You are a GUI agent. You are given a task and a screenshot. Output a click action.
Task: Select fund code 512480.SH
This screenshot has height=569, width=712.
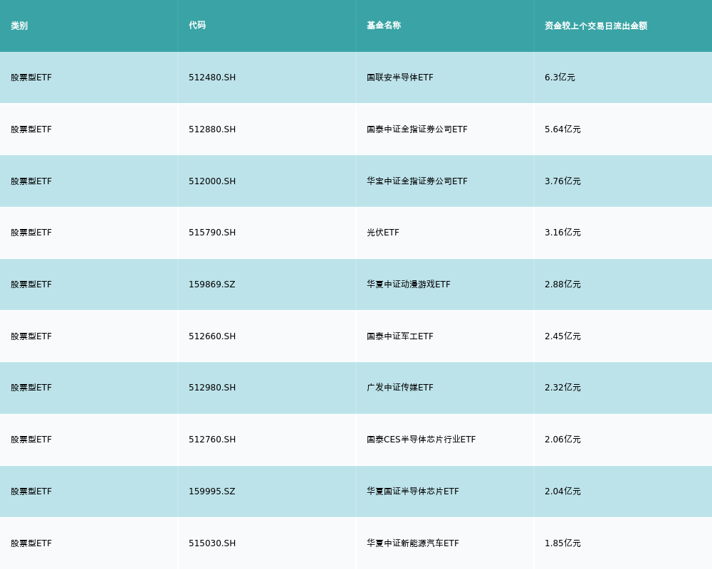(212, 78)
